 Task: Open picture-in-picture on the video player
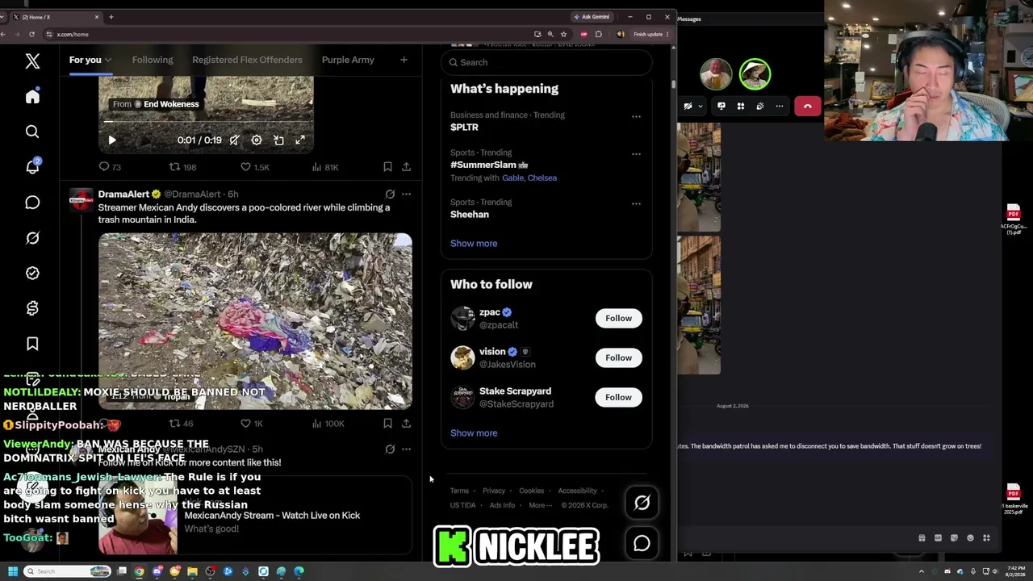(278, 140)
